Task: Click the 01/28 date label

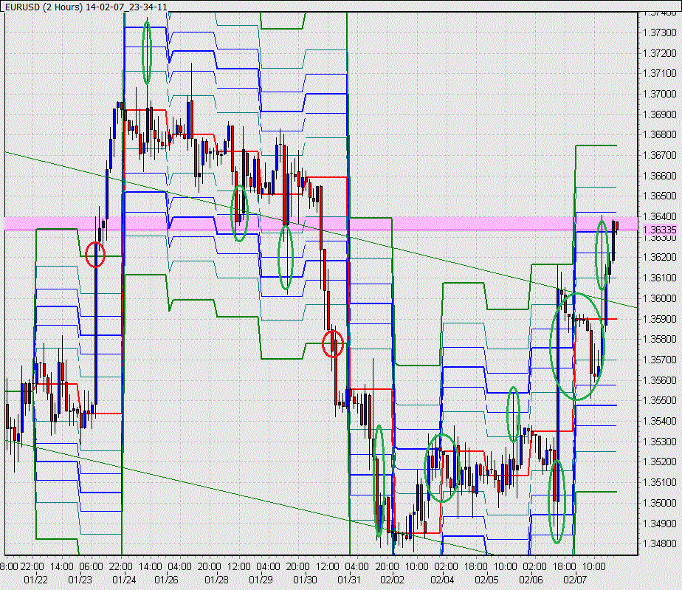Action: [x=216, y=580]
